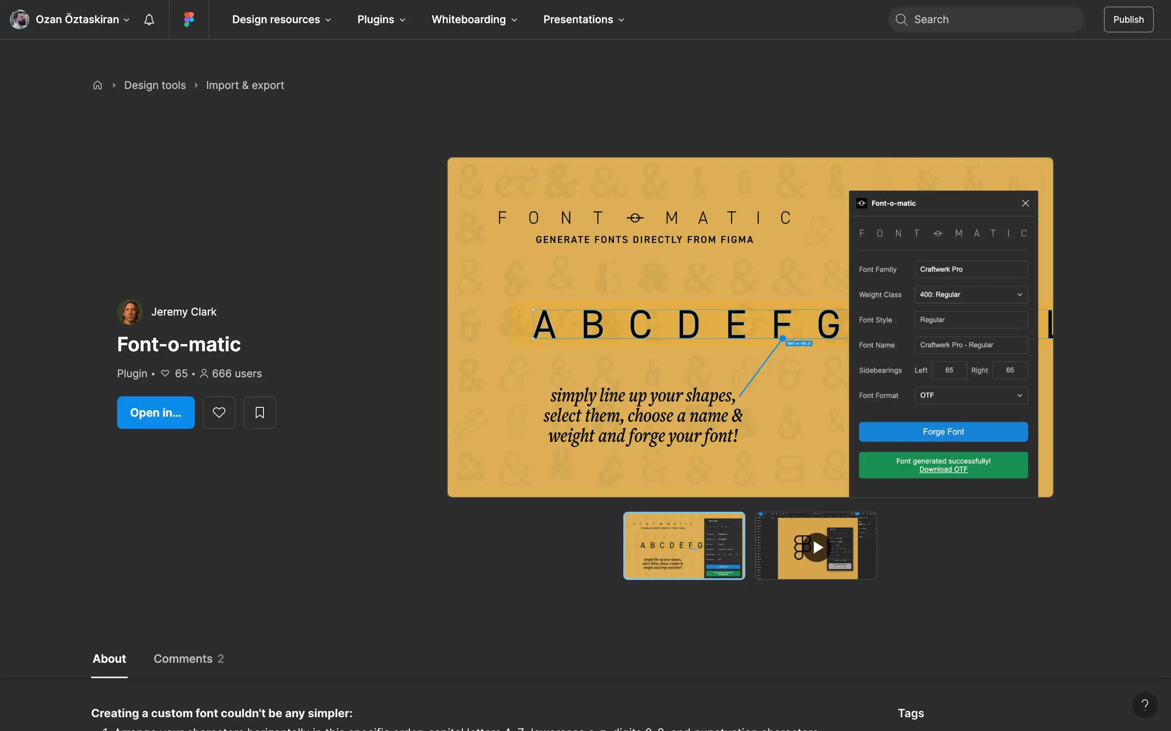Screen dimensions: 1171x731
Task: Click the Tags heading
Action: point(911,713)
